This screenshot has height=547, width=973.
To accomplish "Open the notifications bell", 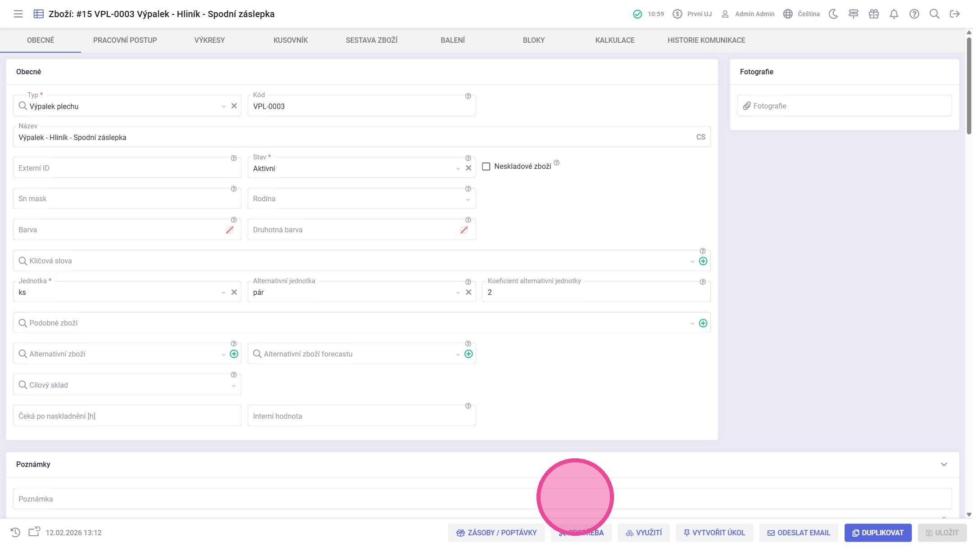I will pyautogui.click(x=894, y=14).
